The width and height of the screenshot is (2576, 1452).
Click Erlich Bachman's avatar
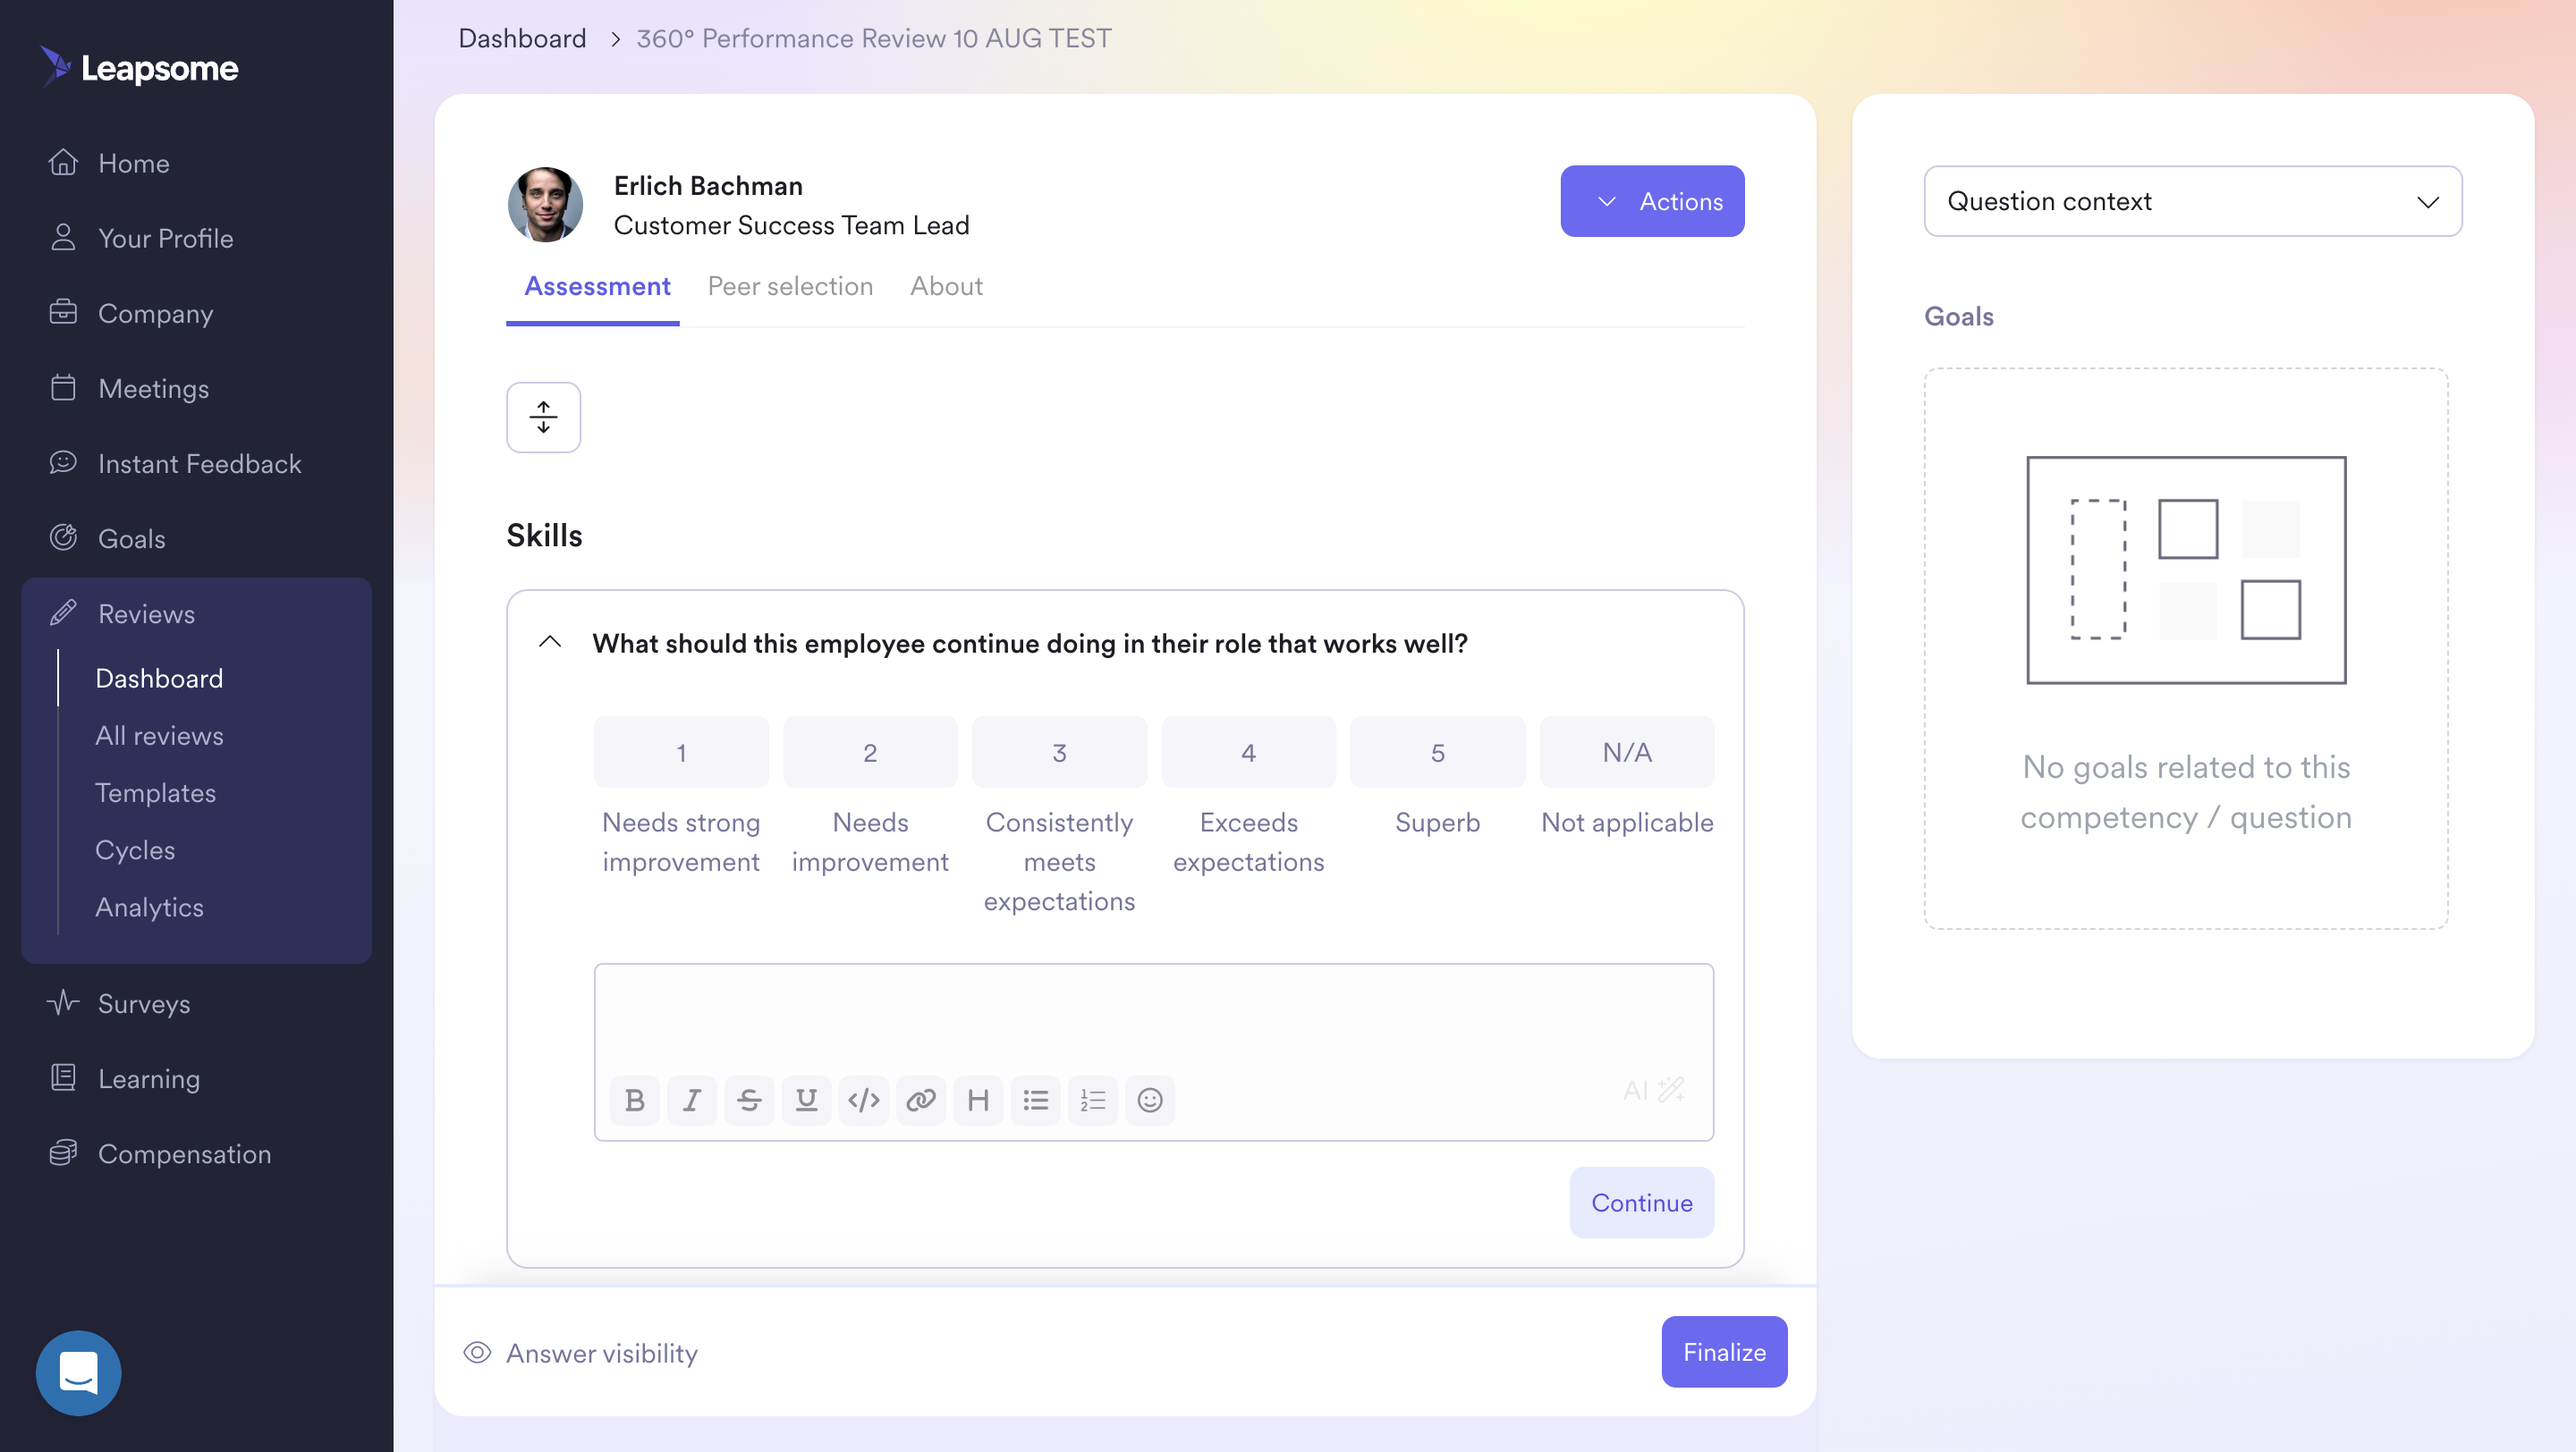tap(545, 204)
